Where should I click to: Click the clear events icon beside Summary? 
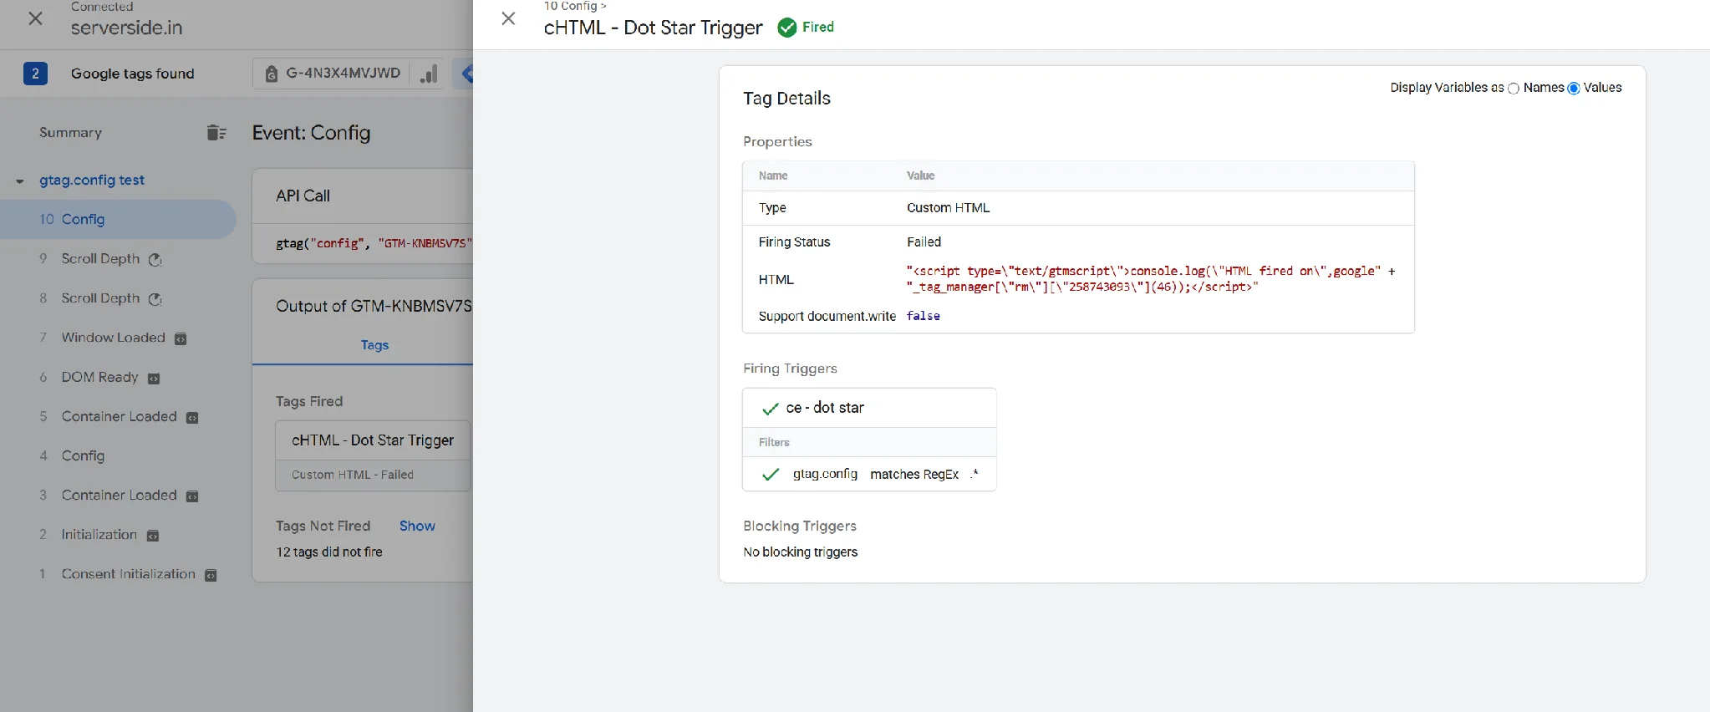pyautogui.click(x=216, y=133)
